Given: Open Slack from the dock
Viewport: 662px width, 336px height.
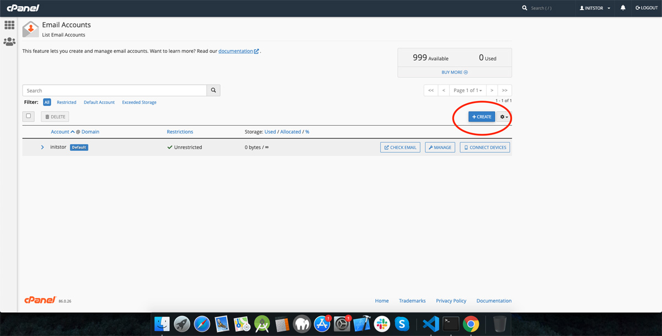Looking at the screenshot, I should click(x=381, y=323).
